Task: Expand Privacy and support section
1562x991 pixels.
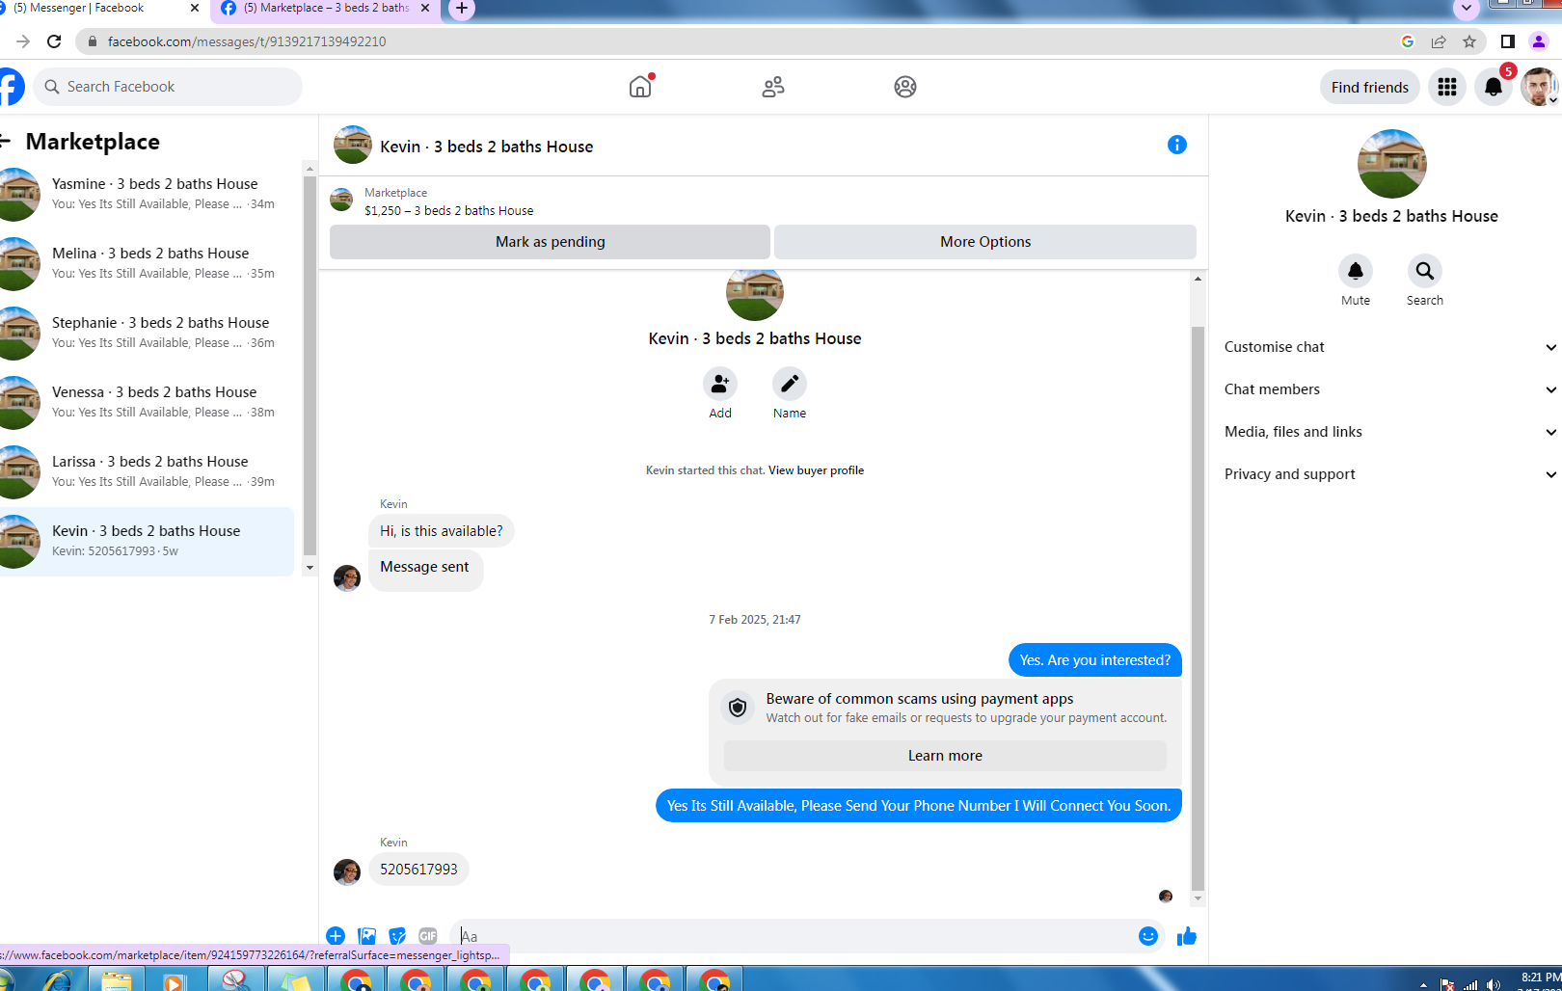Action: point(1390,474)
